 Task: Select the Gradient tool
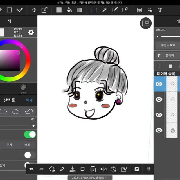(x=80, y=10)
